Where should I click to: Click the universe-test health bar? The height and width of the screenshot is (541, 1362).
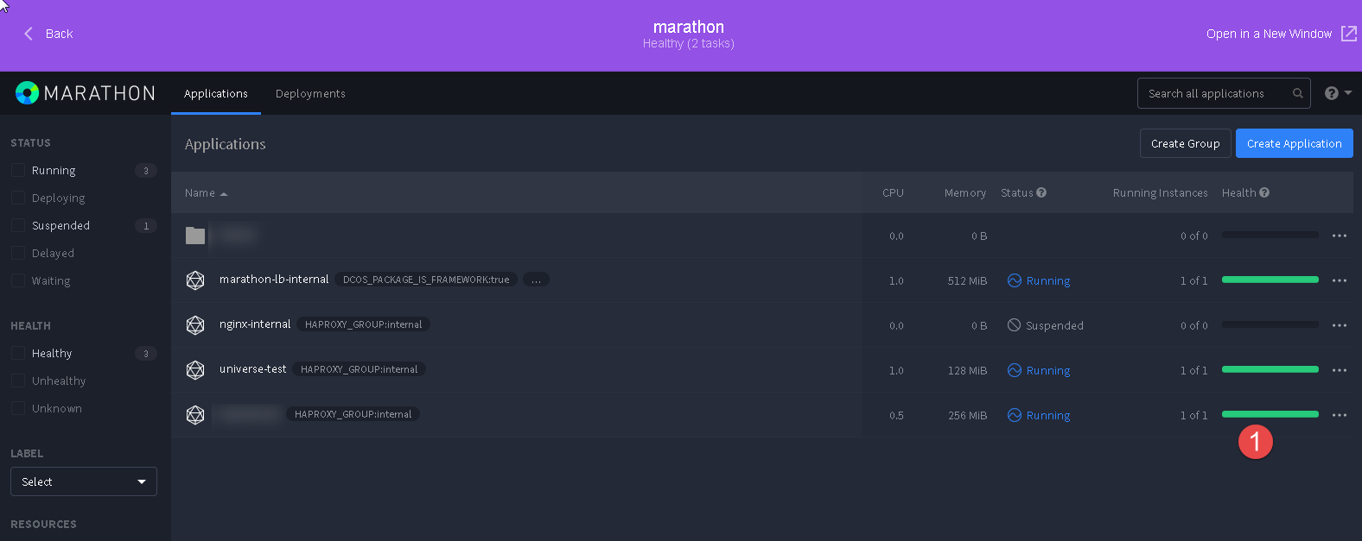click(x=1270, y=369)
